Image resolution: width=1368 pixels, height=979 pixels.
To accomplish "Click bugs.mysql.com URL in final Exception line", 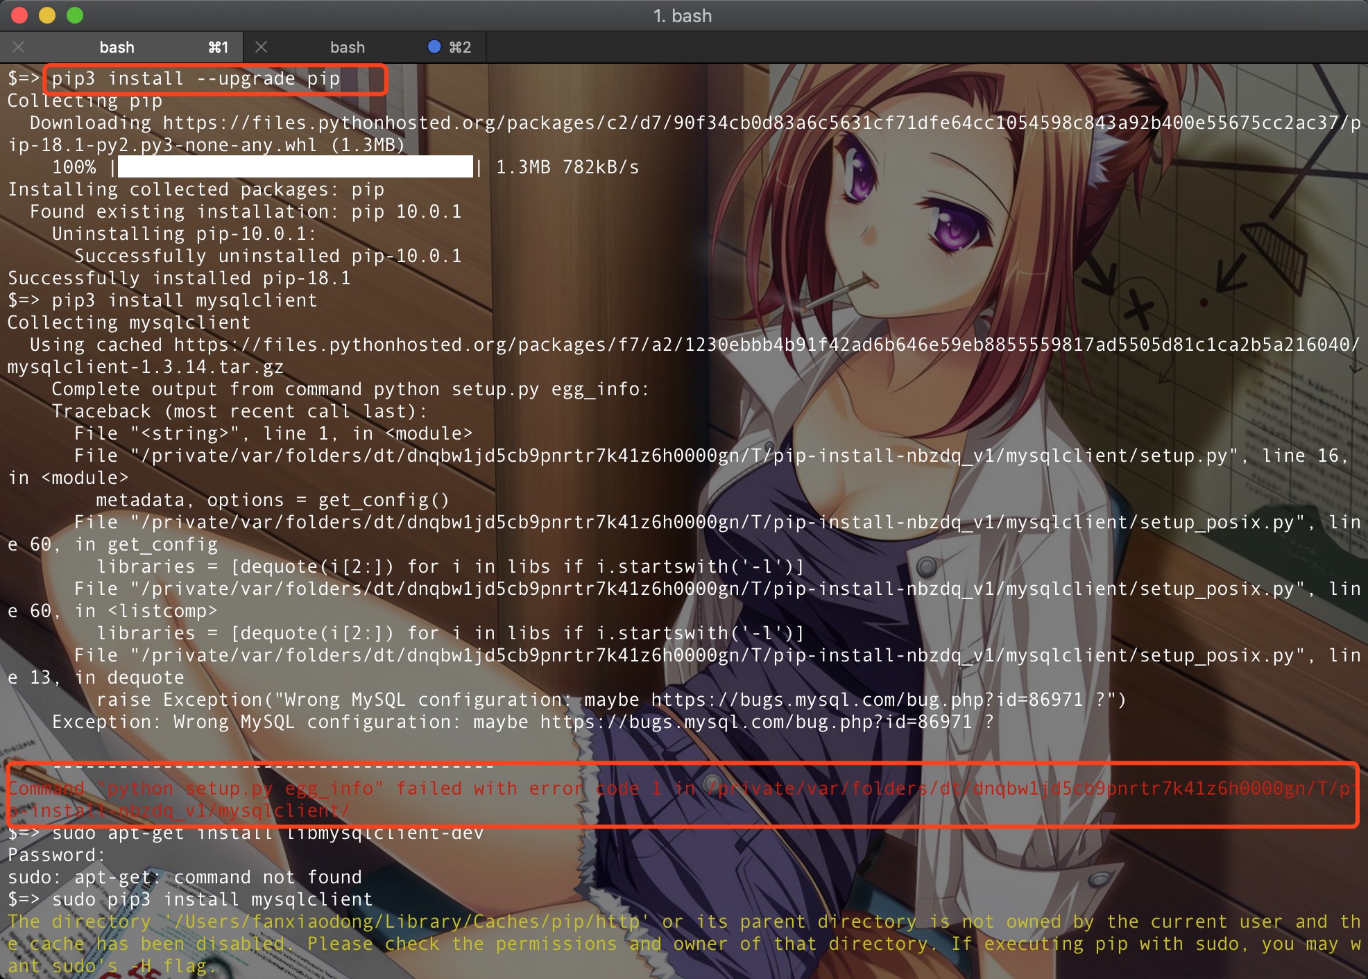I will tap(756, 722).
